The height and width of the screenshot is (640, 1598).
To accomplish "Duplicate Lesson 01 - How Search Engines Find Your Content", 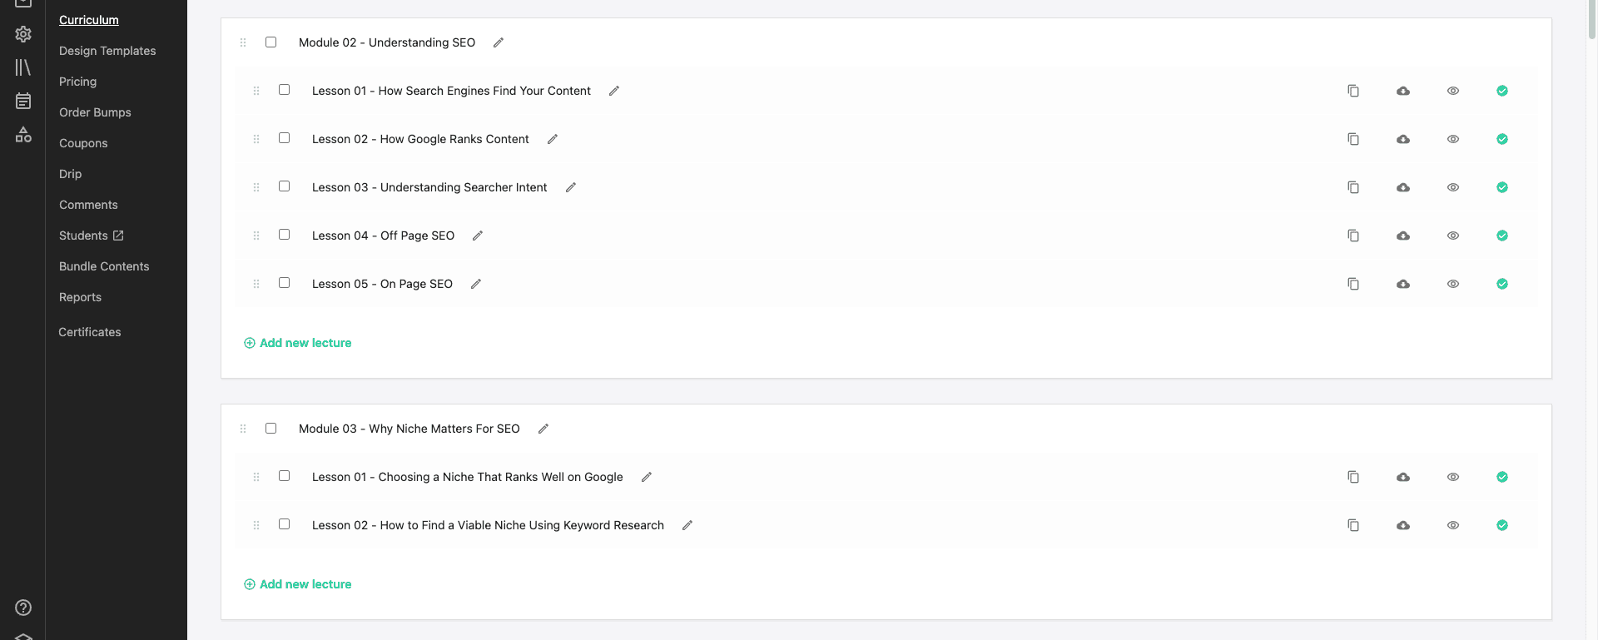I will point(1353,91).
